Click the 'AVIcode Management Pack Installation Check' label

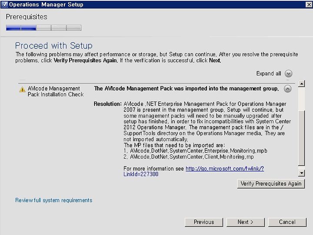click(56, 91)
